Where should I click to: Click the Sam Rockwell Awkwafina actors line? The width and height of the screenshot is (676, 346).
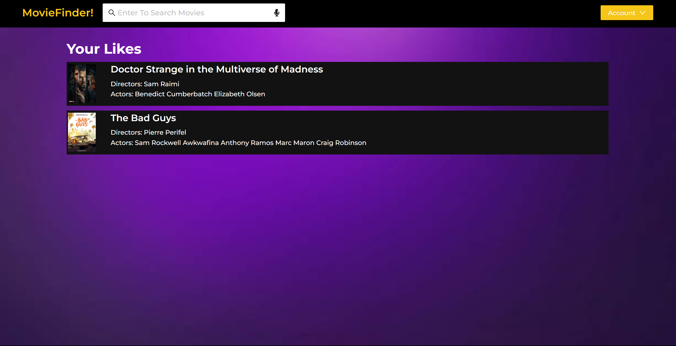(238, 143)
